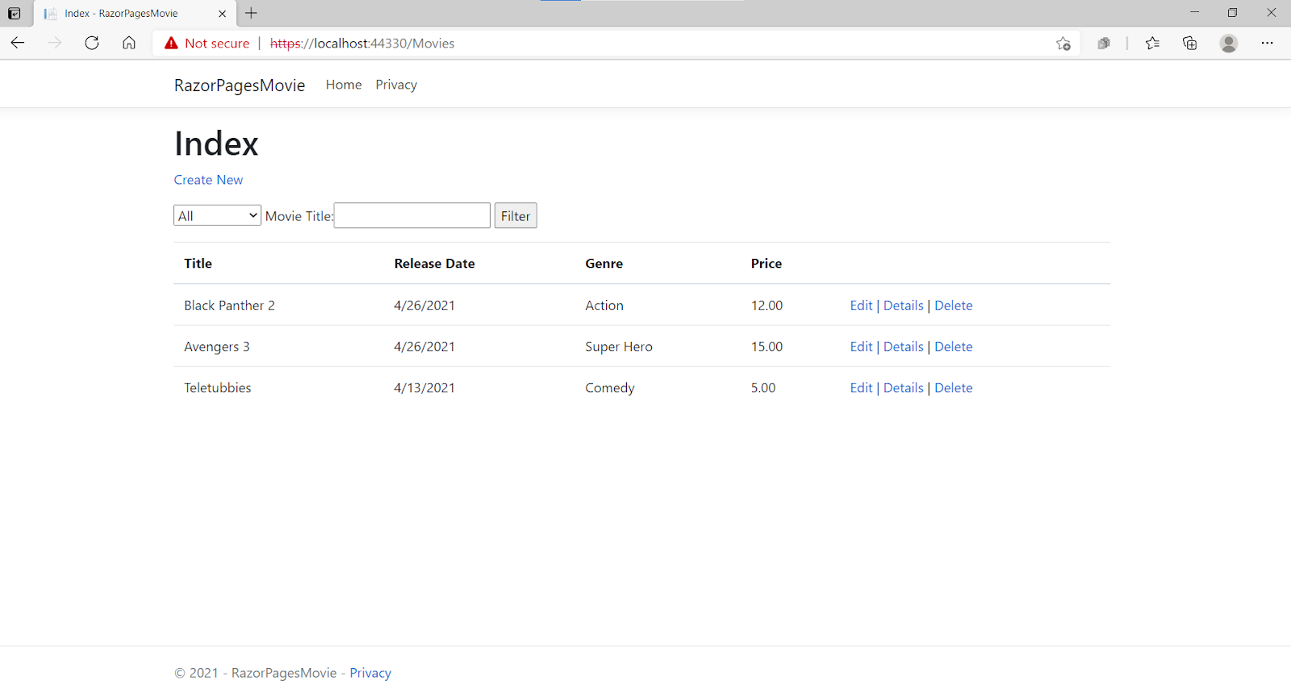Click the Comedy genre cell

(x=610, y=387)
